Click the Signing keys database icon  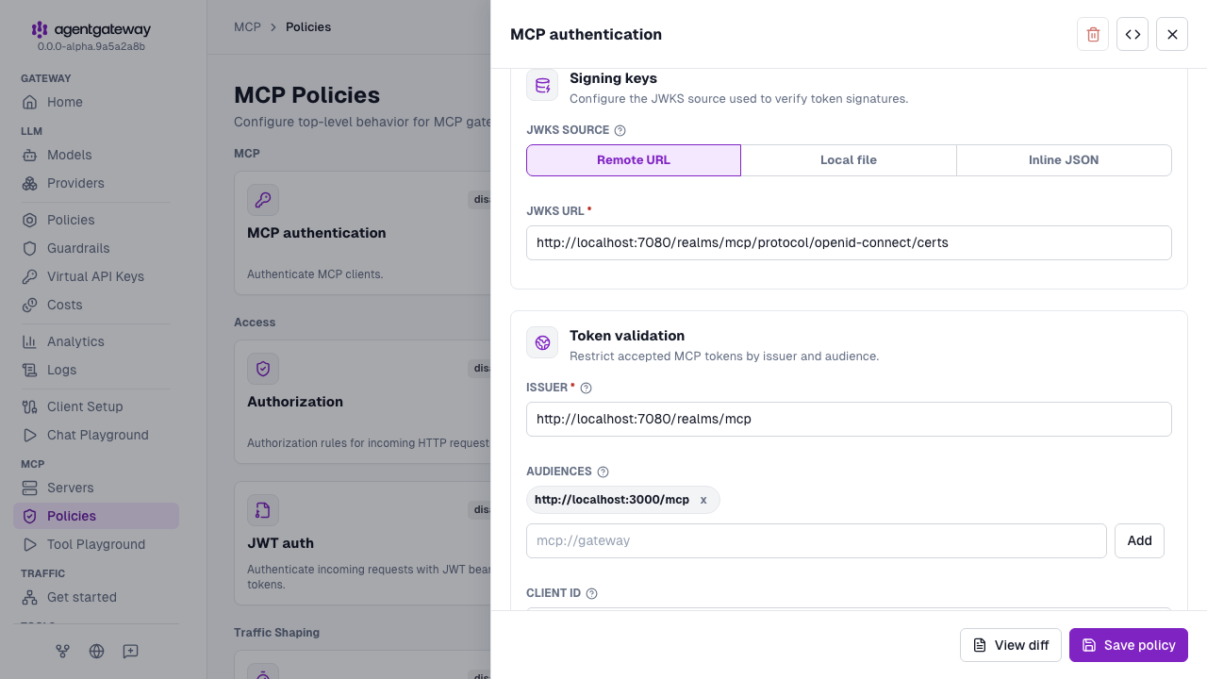point(542,86)
